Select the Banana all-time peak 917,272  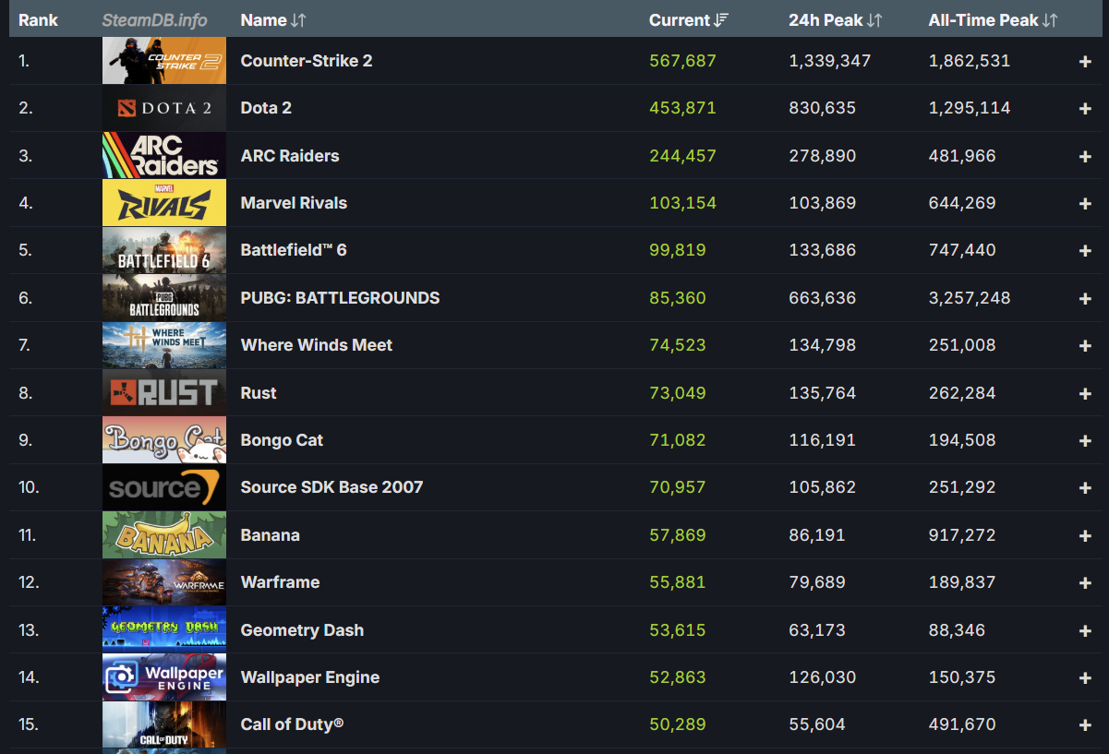point(962,535)
